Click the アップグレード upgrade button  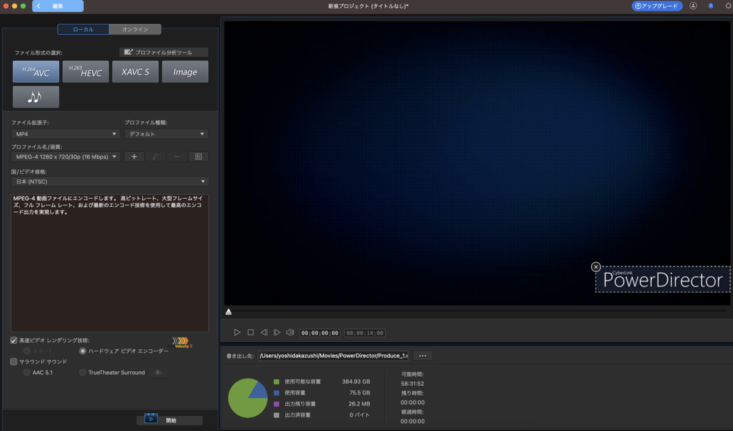pos(657,6)
